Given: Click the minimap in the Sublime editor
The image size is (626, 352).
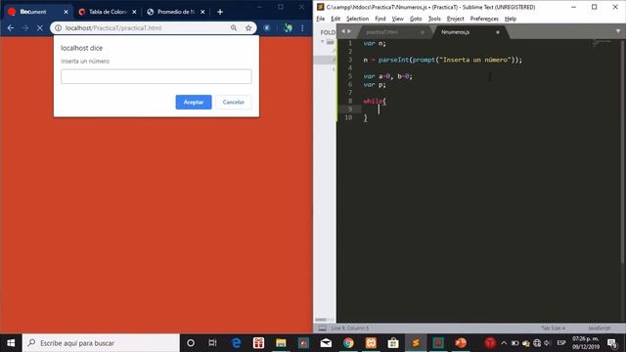Looking at the screenshot, I should [x=603, y=43].
